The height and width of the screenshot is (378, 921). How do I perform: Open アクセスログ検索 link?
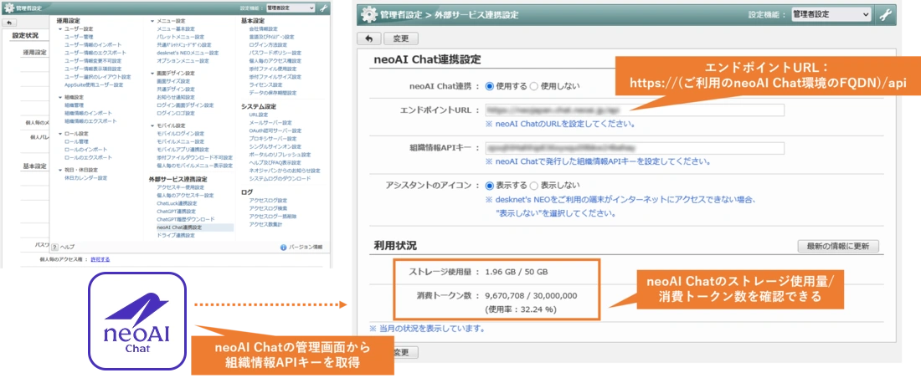point(268,208)
